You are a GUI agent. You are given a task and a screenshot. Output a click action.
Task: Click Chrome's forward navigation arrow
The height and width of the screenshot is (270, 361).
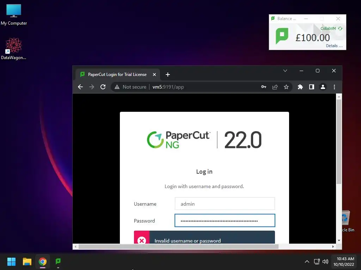pos(92,87)
